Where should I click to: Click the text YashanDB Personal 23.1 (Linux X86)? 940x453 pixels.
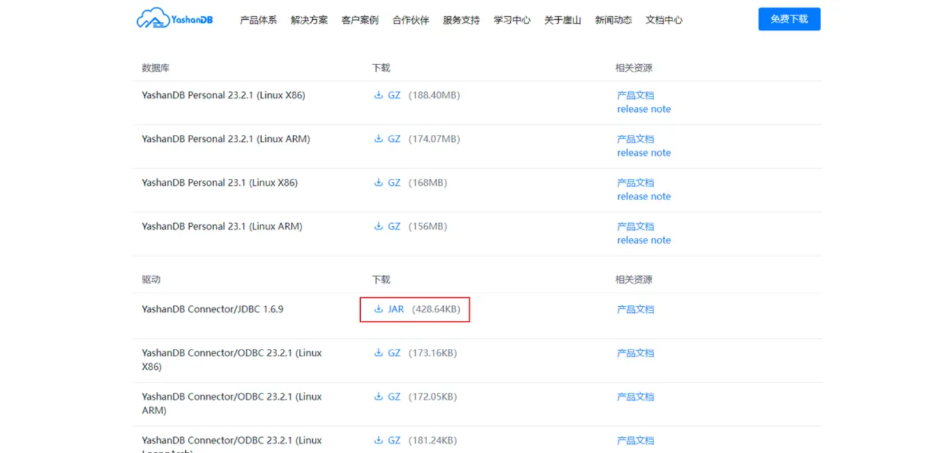(220, 183)
